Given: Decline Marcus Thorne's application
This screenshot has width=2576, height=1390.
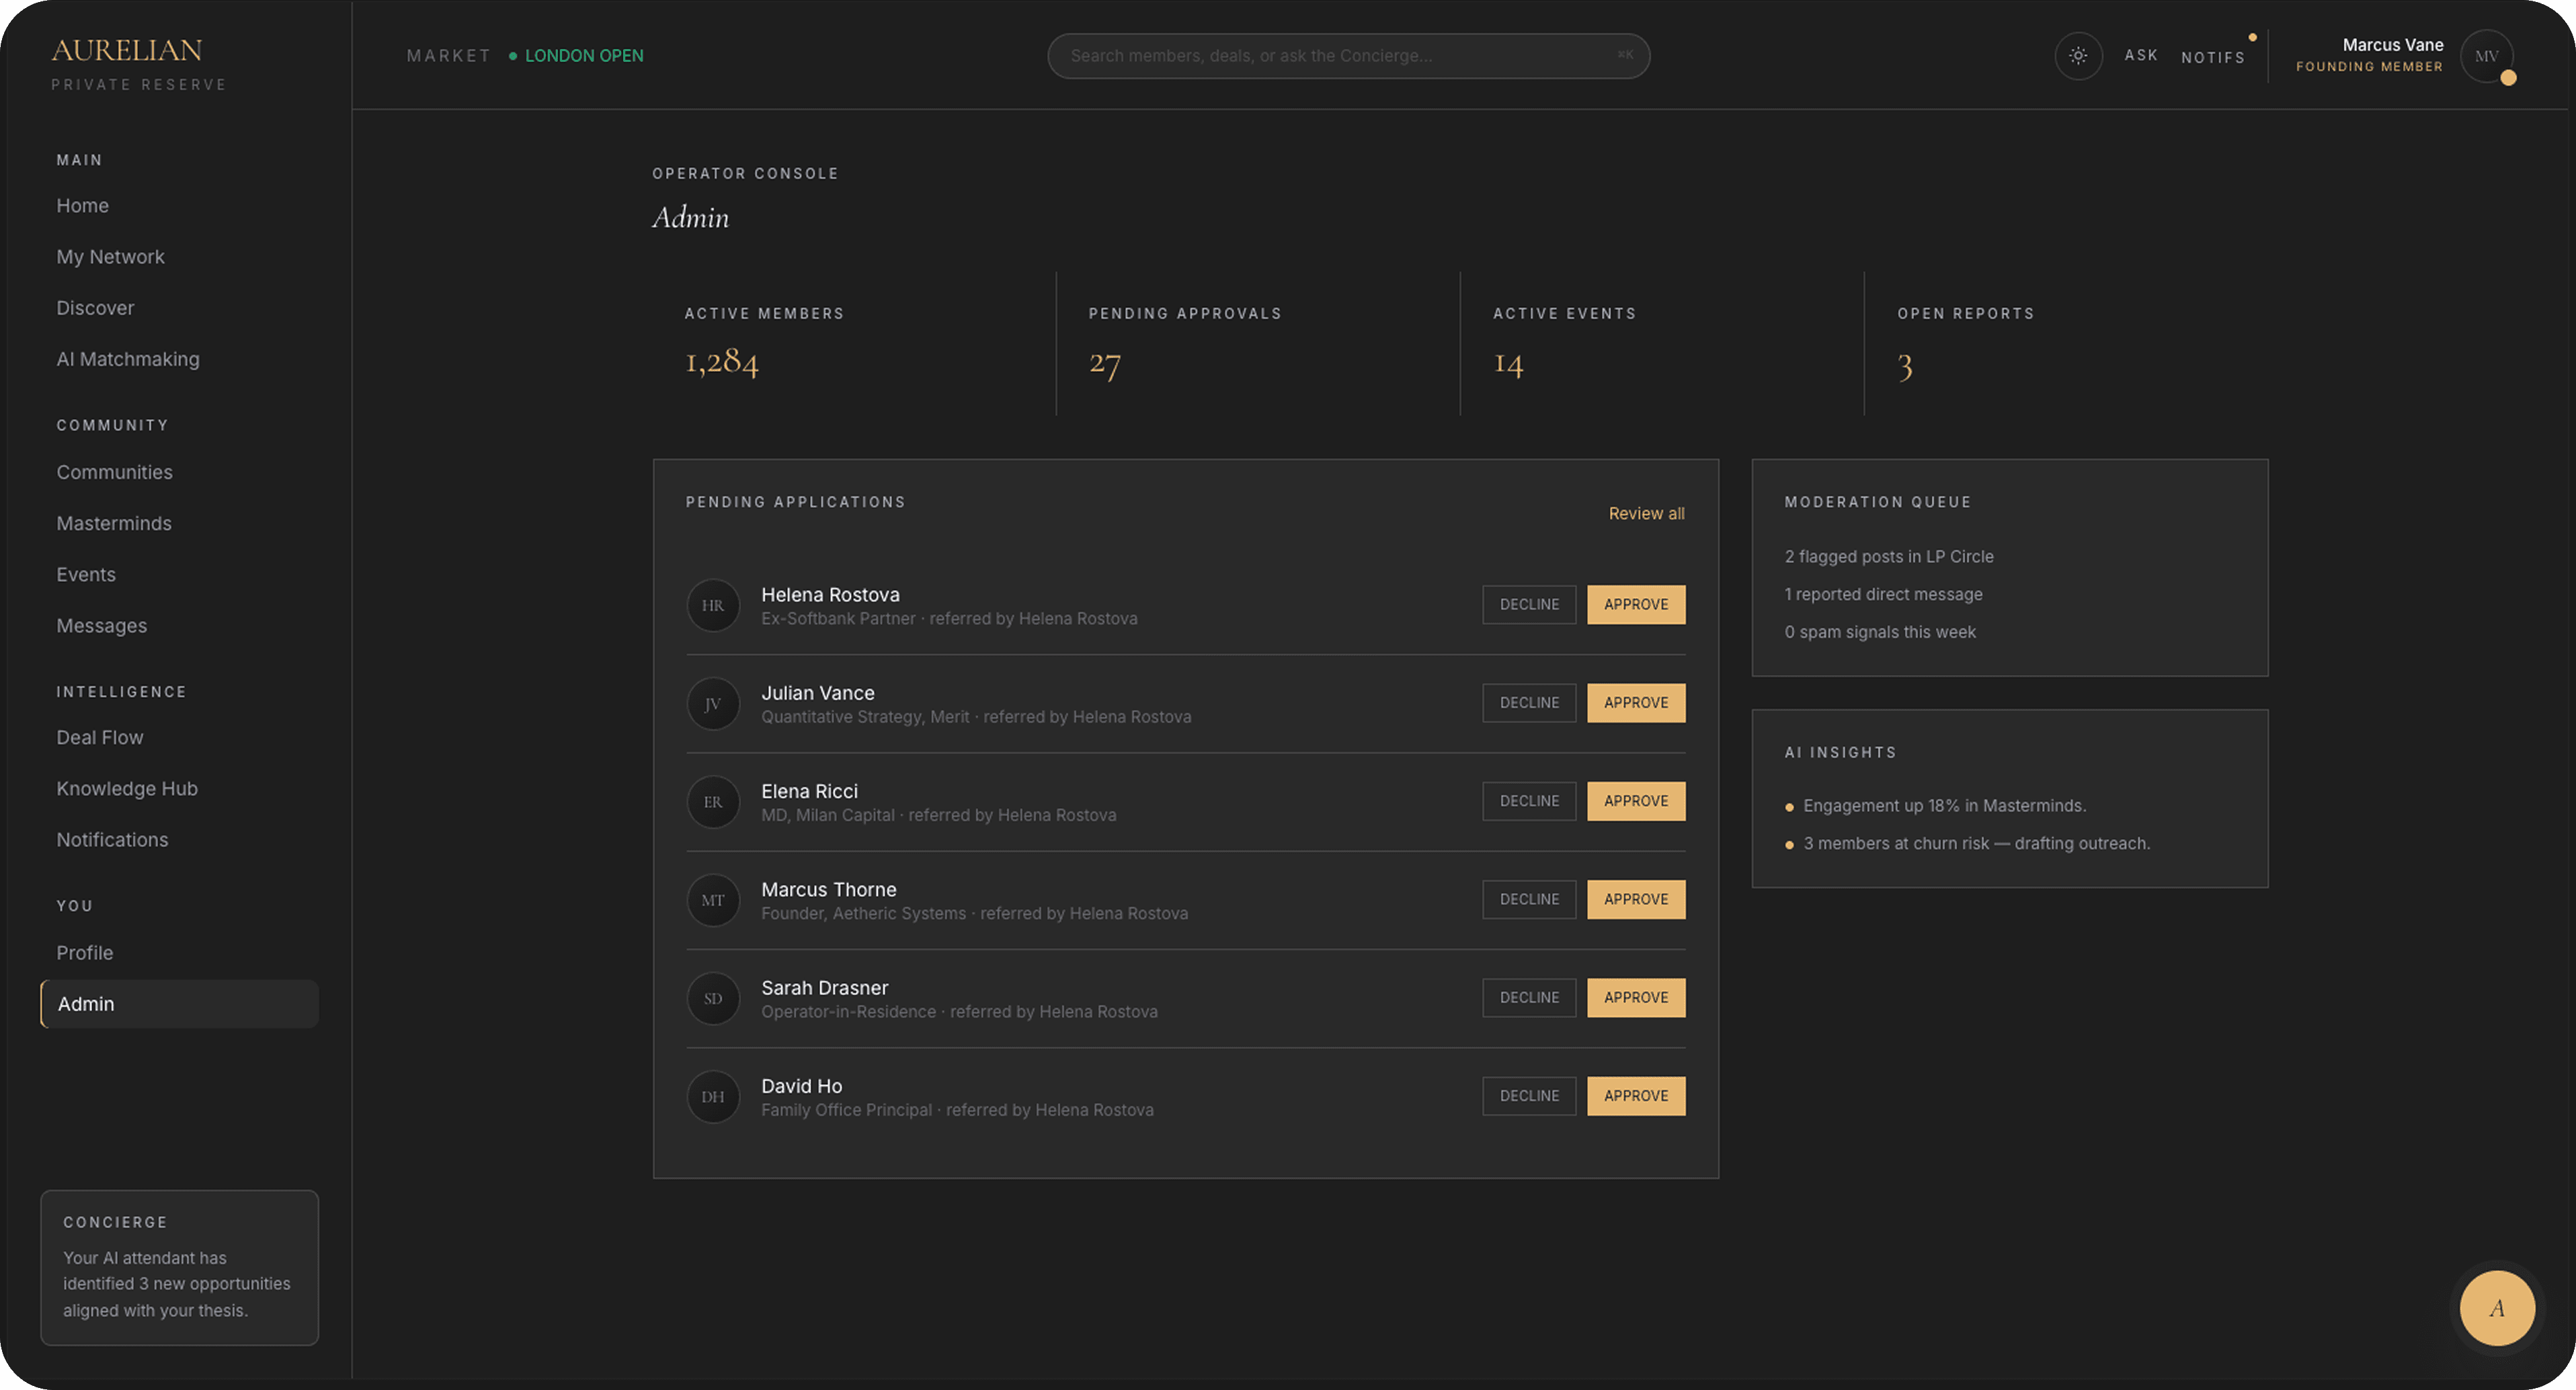Looking at the screenshot, I should (1529, 899).
